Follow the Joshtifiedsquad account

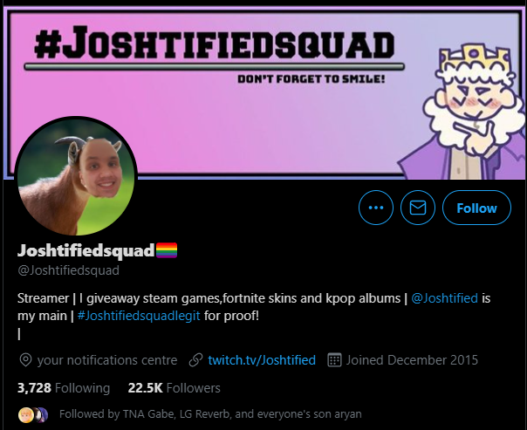[476, 208]
